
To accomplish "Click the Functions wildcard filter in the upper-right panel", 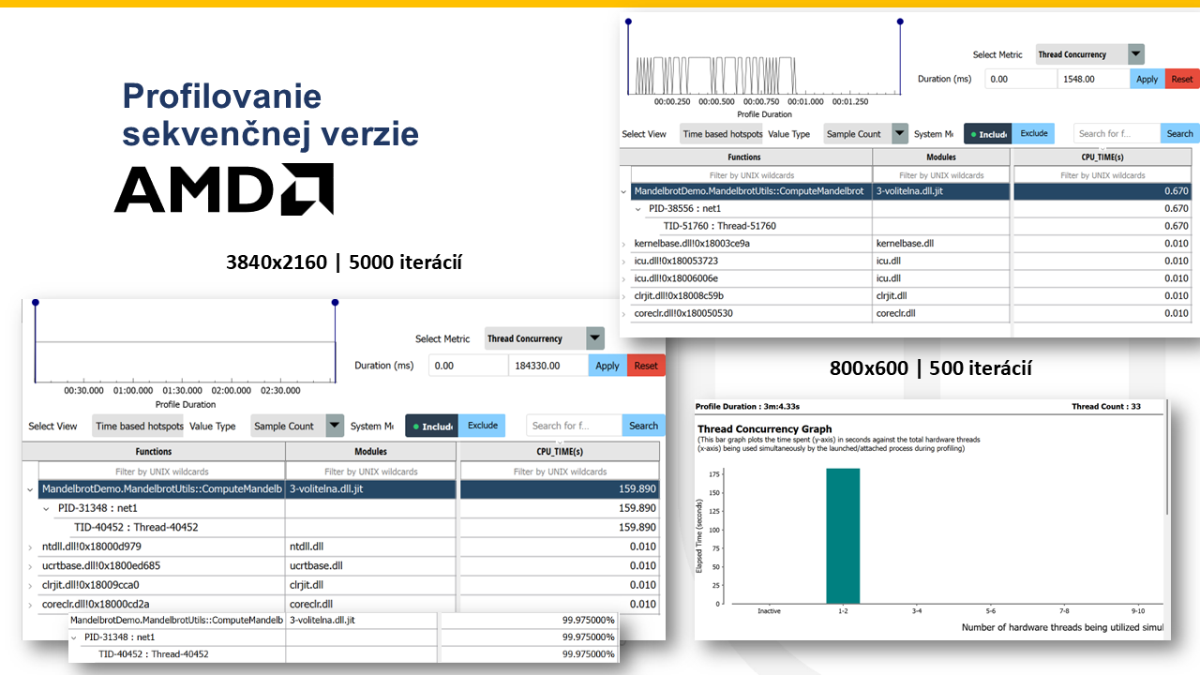I will click(x=752, y=175).
